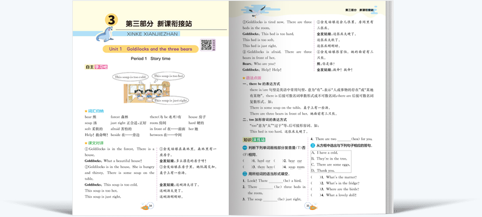Image resolution: width=482 pixels, height=217 pixels.
Task: Click the blue circle numbered 三 for the matching exercise
Action: click(x=313, y=145)
